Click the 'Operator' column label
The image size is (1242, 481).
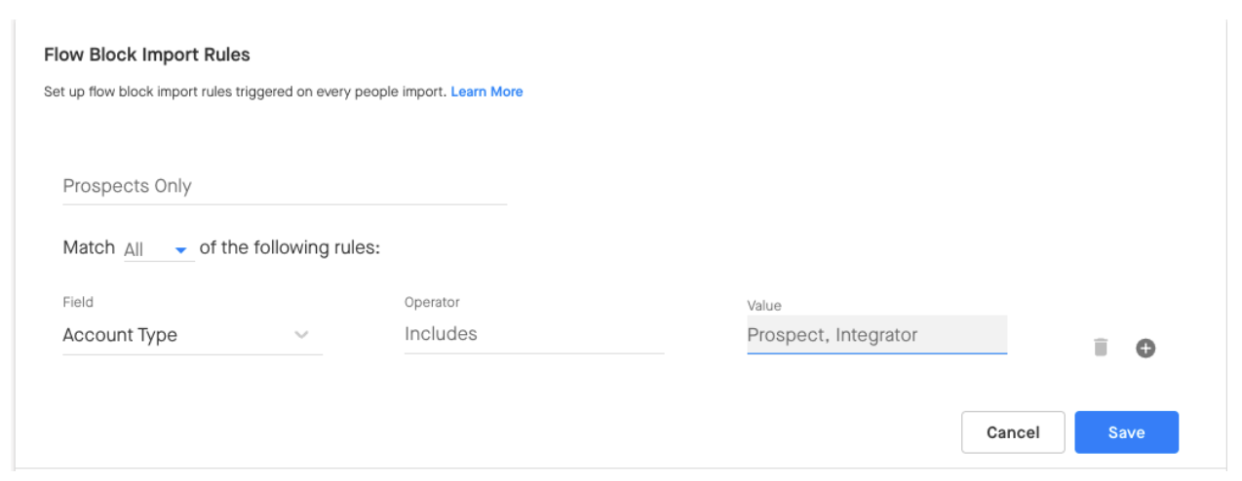[x=432, y=303]
